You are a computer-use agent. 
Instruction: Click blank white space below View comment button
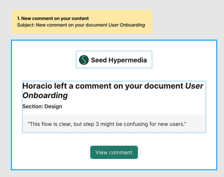coord(114,164)
